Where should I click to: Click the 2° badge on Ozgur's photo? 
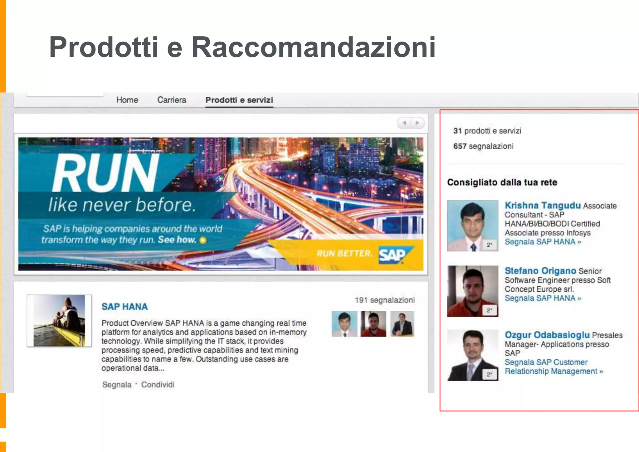pyautogui.click(x=489, y=374)
